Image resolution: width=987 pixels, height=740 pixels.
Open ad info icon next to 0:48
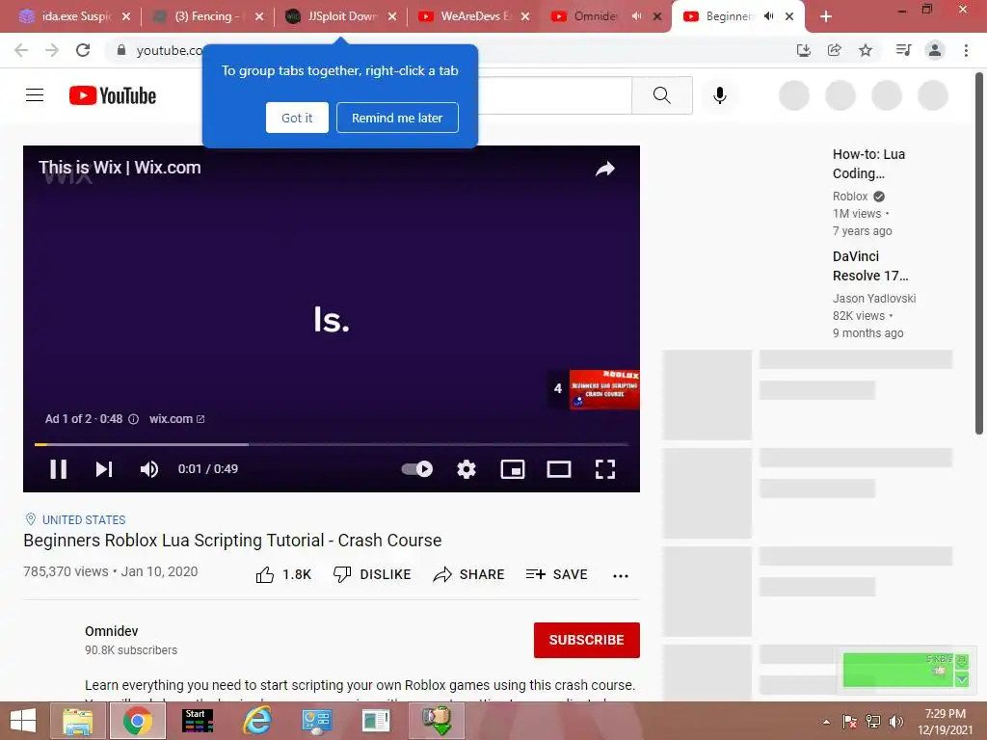click(x=133, y=419)
